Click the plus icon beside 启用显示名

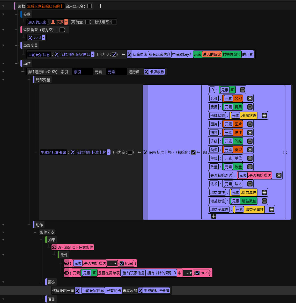(100, 6)
